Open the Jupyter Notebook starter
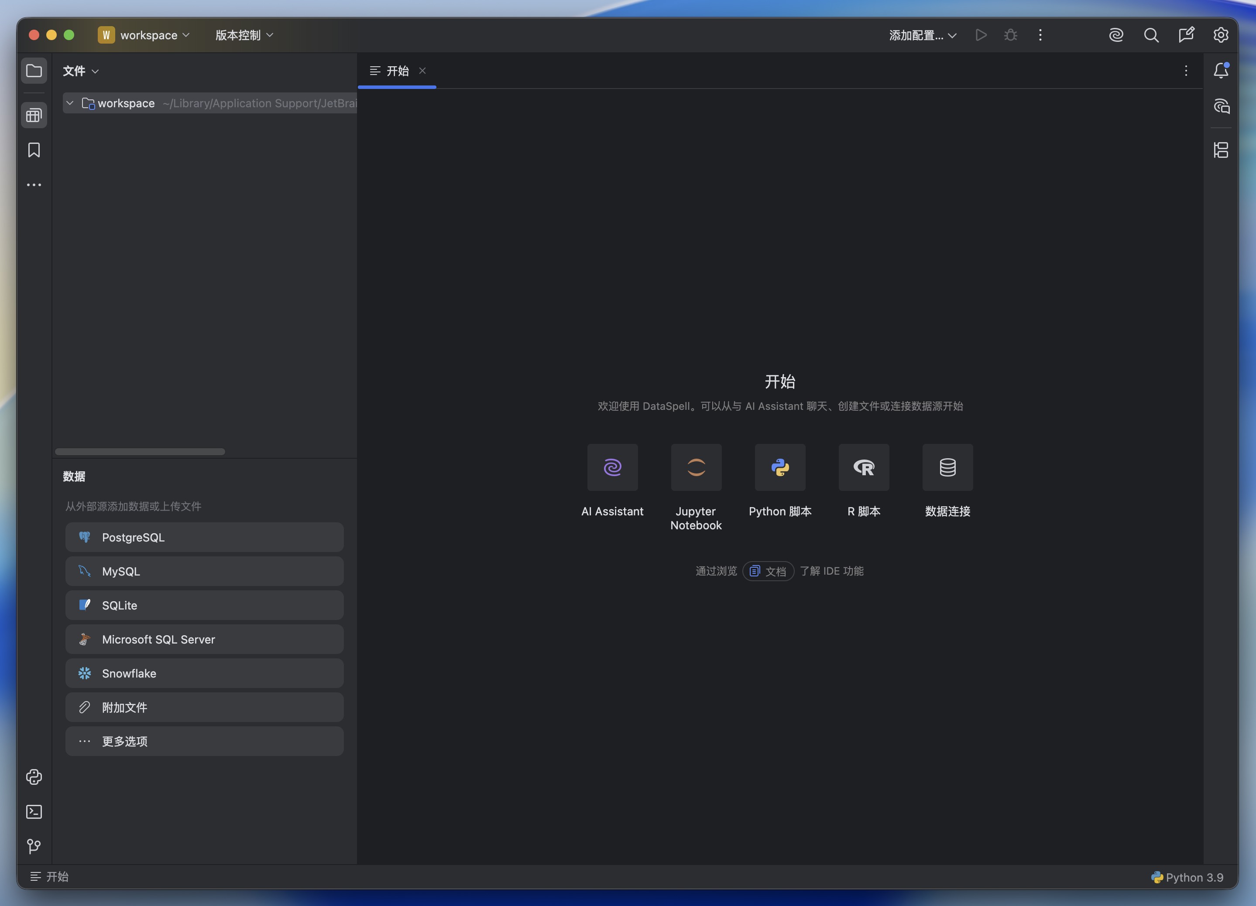 coord(696,467)
